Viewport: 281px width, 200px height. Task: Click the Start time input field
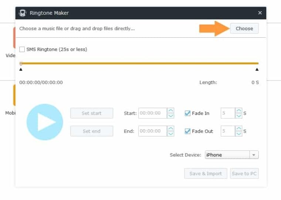[x=153, y=113]
